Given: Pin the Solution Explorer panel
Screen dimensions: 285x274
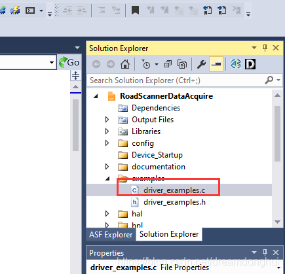Looking at the screenshot, I should (265, 48).
